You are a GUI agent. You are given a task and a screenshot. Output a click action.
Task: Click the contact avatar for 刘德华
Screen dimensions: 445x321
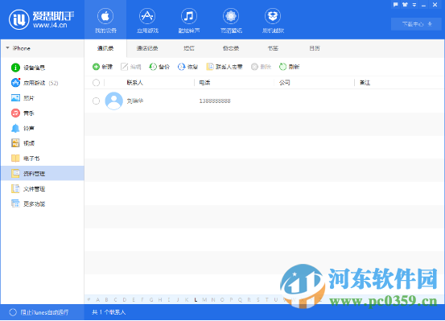pos(113,101)
